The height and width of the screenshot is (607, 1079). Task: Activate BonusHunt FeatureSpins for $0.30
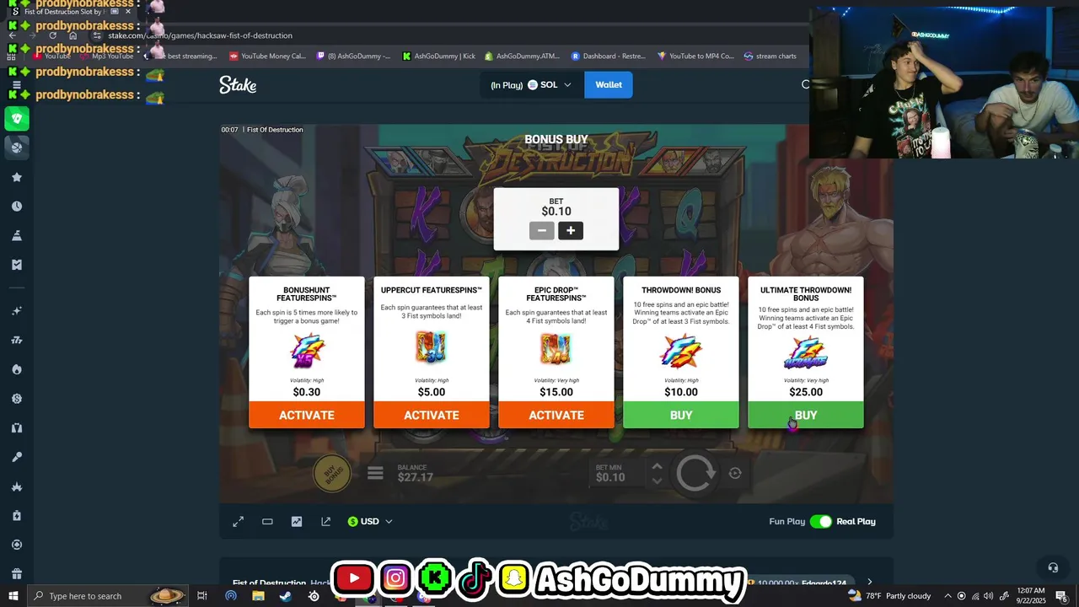pyautogui.click(x=307, y=416)
